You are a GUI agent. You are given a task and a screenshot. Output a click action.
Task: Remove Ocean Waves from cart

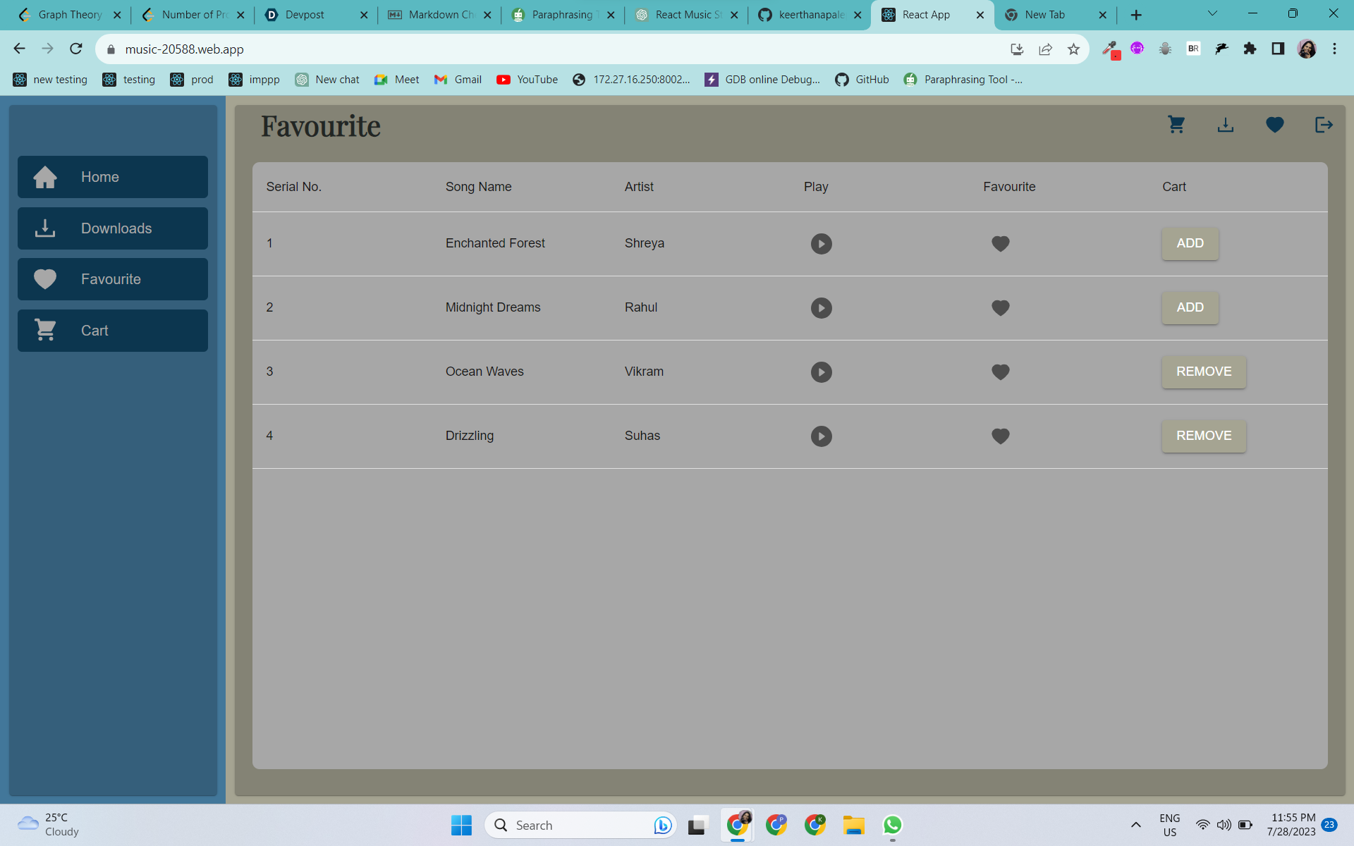point(1203,372)
